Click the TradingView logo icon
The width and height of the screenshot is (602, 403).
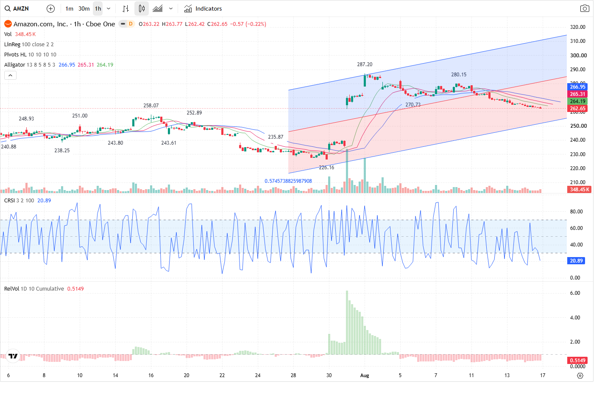click(13, 356)
